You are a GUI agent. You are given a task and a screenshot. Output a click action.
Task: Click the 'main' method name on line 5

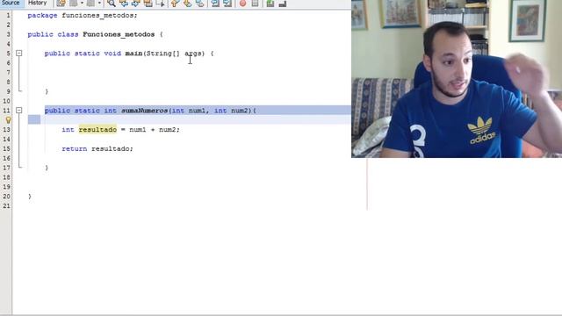click(x=133, y=54)
